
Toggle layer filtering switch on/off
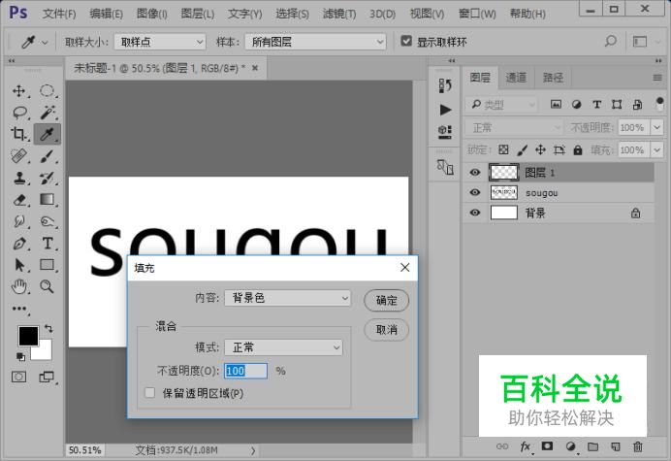tap(659, 104)
